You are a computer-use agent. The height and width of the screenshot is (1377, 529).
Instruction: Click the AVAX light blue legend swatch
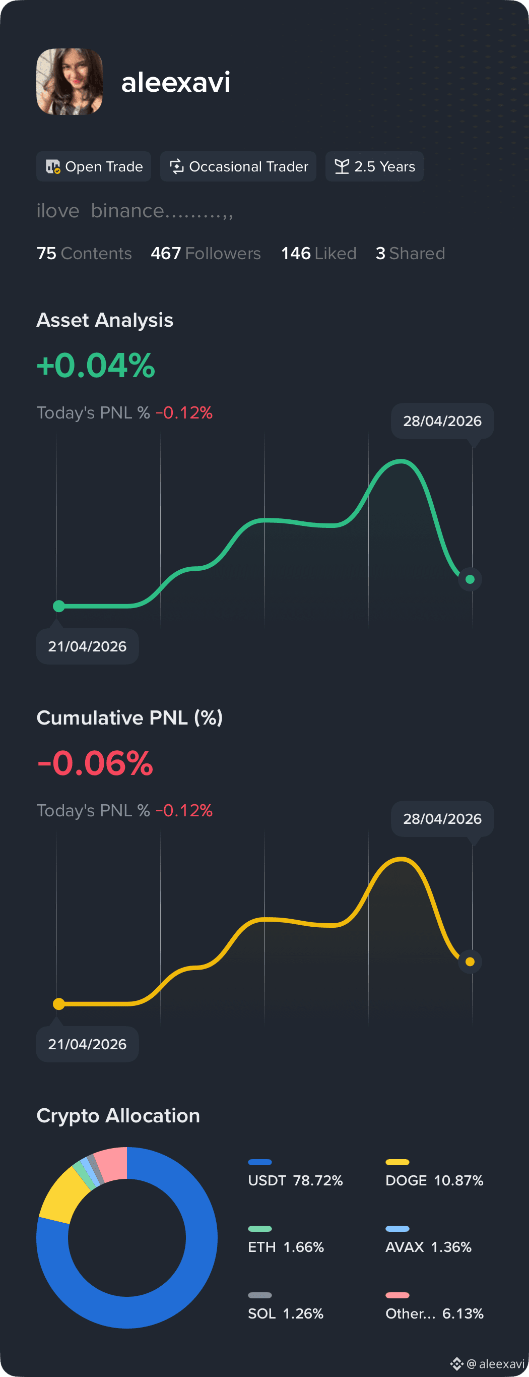397,1228
